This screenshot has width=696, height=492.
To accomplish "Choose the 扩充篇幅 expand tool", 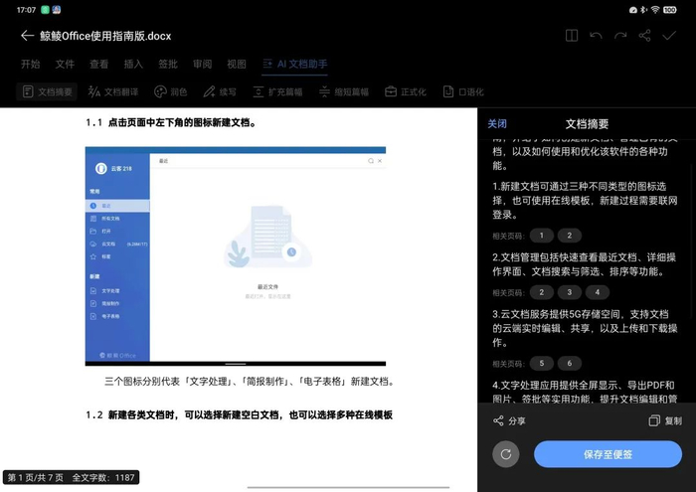I will click(x=277, y=91).
